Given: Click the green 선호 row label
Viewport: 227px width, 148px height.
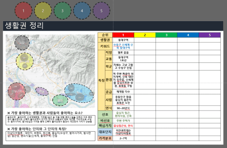Looking at the screenshot, I should (x=105, y=114).
